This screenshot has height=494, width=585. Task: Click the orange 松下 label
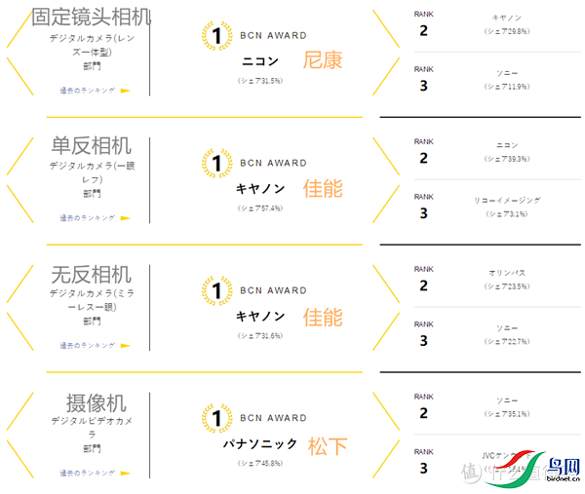328,446
